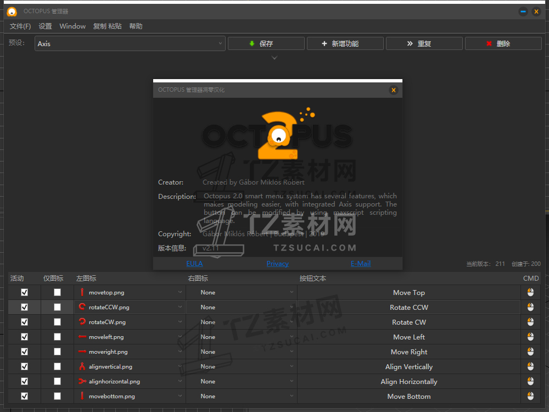Open the 设置 menu
Image resolution: width=549 pixels, height=412 pixels.
(45, 26)
